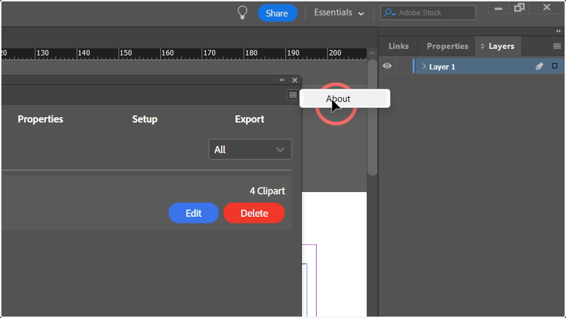Click the Adobe Stock search field
The height and width of the screenshot is (318, 566).
click(x=428, y=13)
